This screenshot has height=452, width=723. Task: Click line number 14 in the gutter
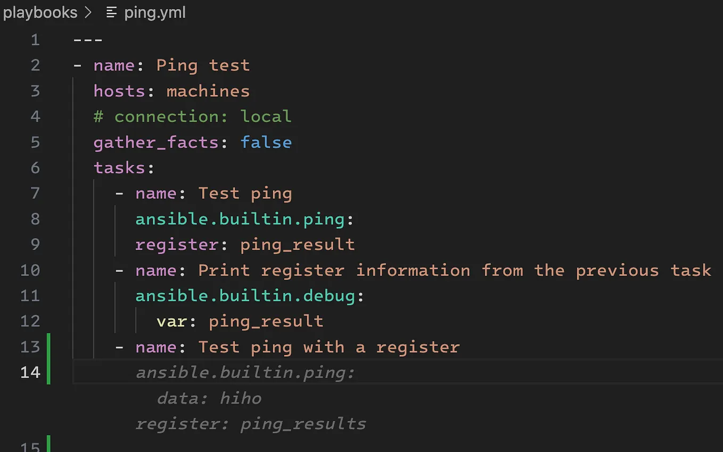(x=30, y=372)
